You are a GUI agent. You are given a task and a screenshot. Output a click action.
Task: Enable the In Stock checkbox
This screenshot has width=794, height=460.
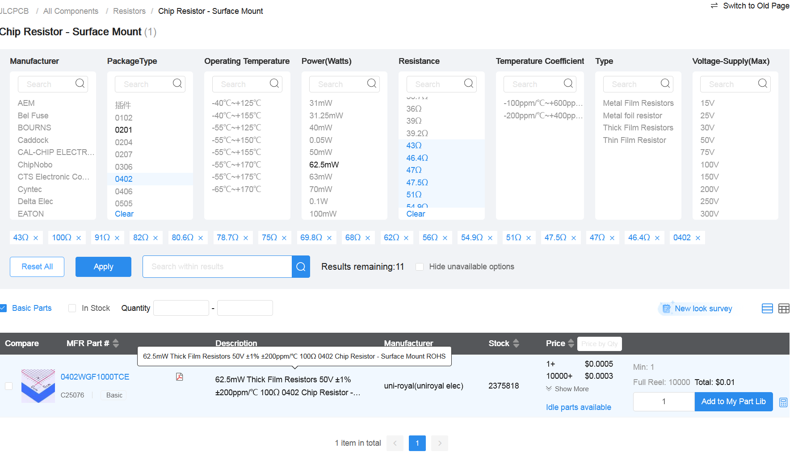pyautogui.click(x=72, y=308)
